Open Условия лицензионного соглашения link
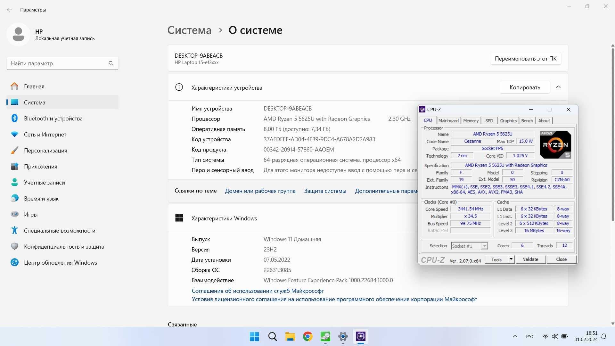 [x=334, y=299]
